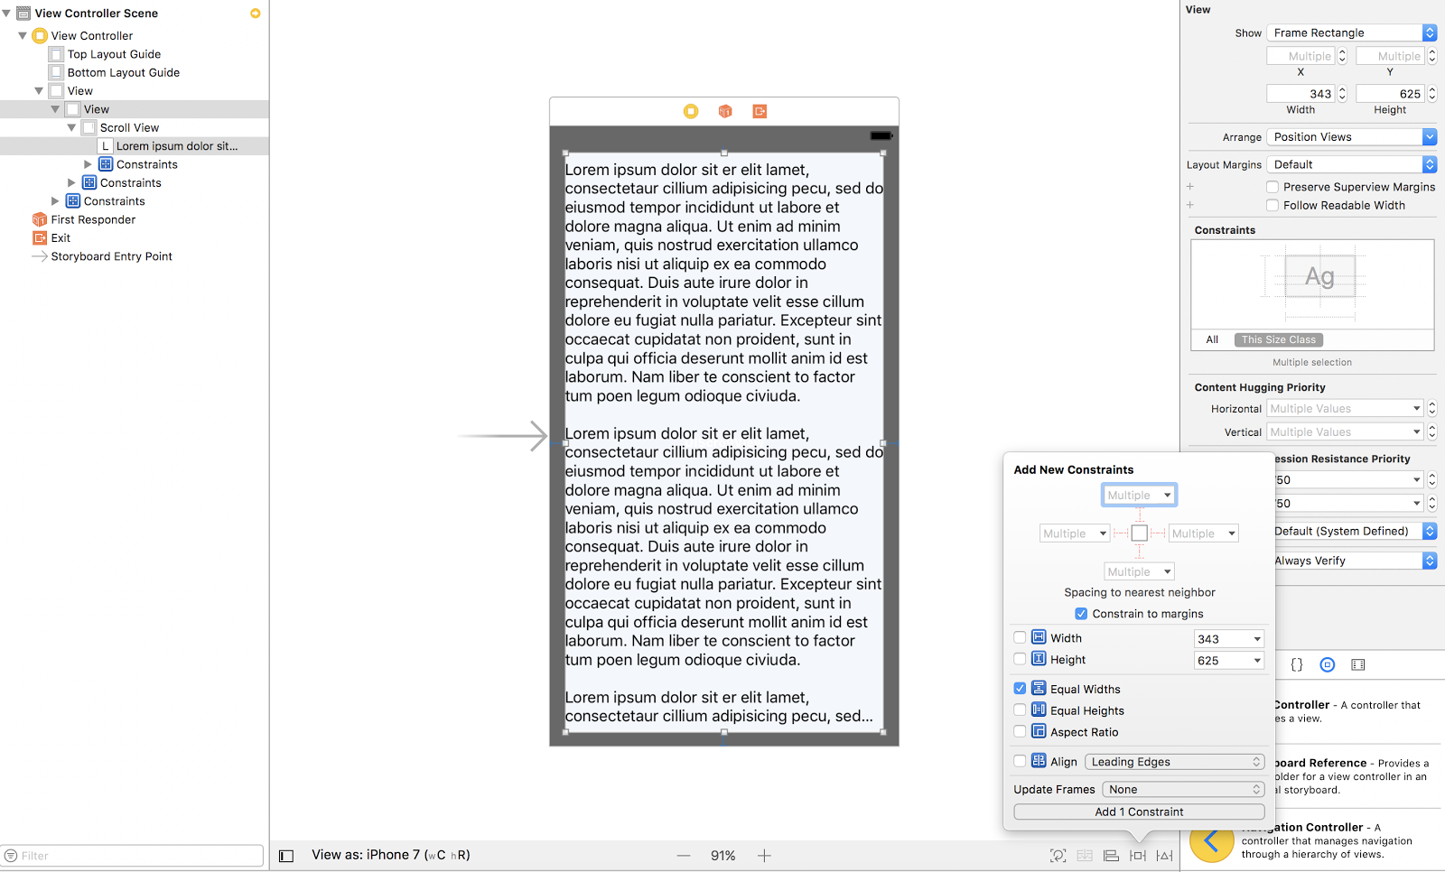The image size is (1445, 872).
Task: Toggle the bottom spacing strut in constraints popover
Action: (1140, 552)
